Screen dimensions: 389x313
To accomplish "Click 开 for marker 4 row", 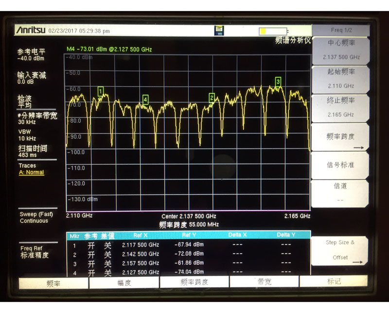I will pyautogui.click(x=91, y=273).
